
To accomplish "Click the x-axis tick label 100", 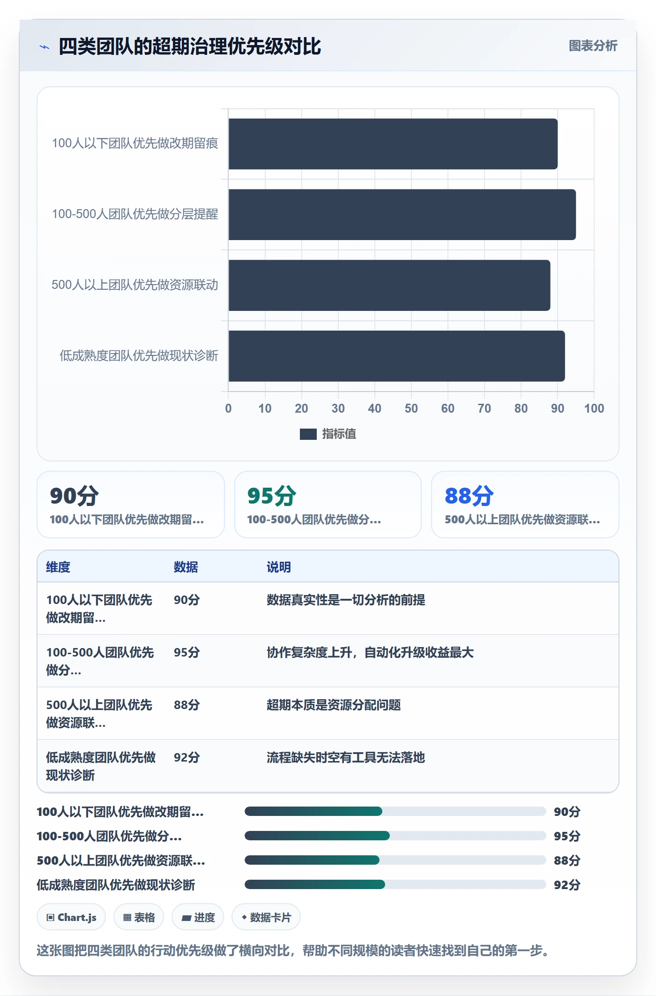I will (x=594, y=408).
